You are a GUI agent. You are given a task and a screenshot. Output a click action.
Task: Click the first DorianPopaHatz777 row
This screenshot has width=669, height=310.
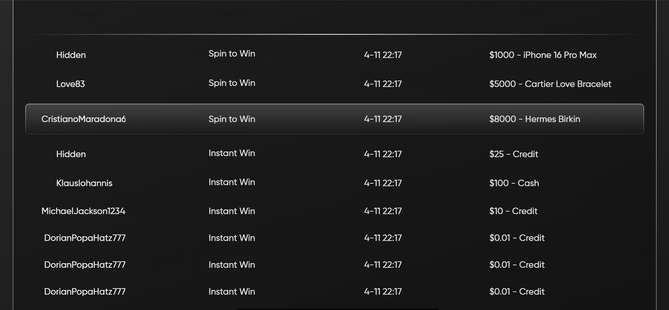[x=85, y=237]
